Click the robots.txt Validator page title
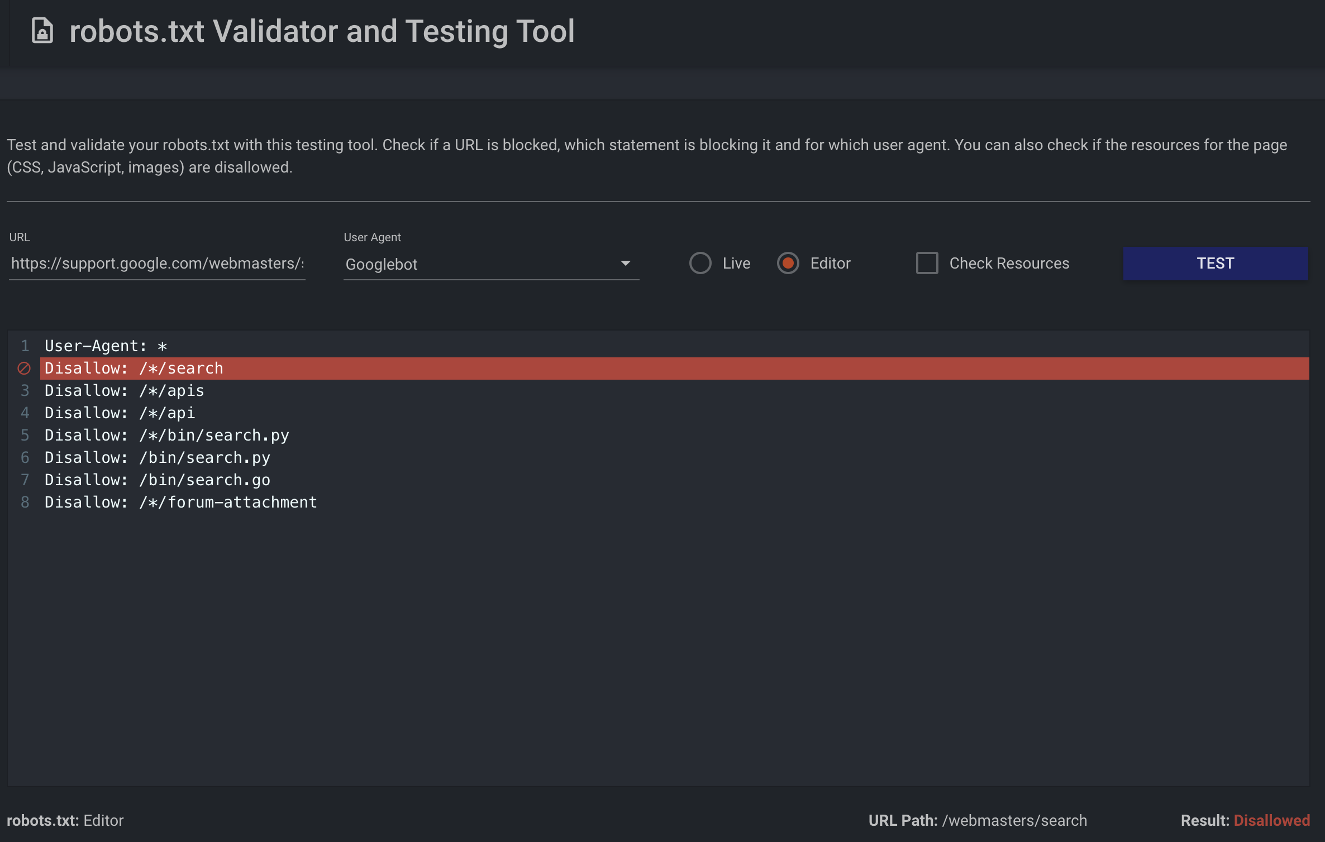The width and height of the screenshot is (1325, 842). click(322, 31)
